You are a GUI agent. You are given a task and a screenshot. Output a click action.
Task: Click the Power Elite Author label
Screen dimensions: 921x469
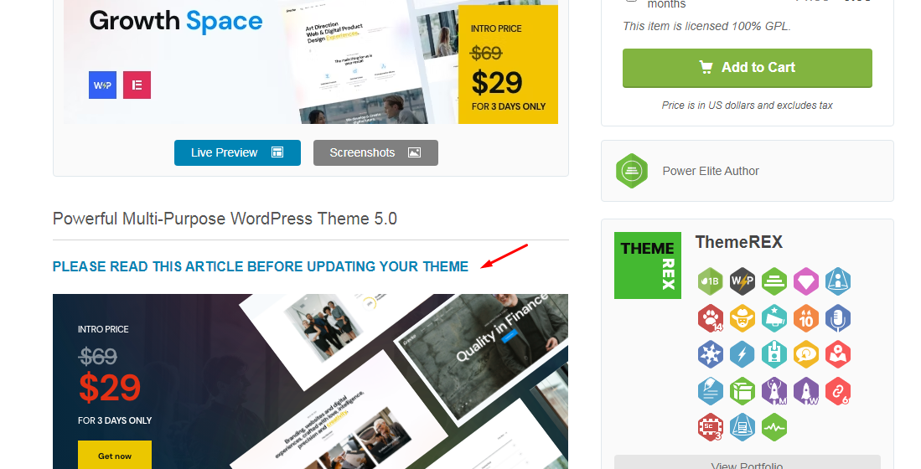pos(711,171)
